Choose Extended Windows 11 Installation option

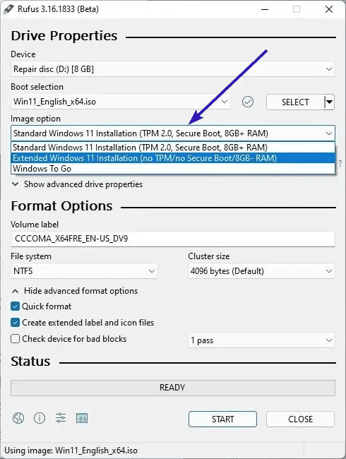point(173,158)
